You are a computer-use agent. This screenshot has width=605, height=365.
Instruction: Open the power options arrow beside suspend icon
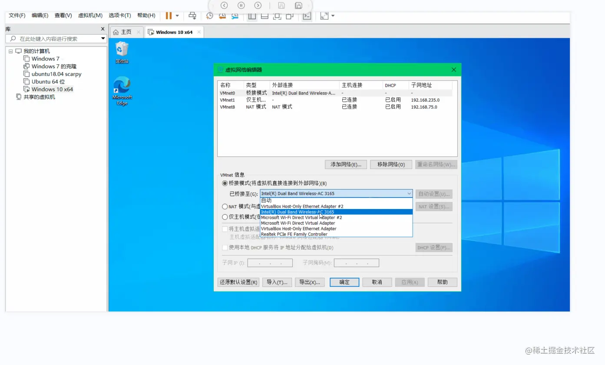[x=177, y=16]
